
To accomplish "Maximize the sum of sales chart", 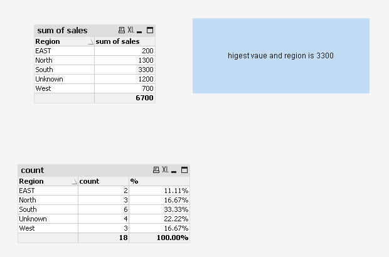I will pyautogui.click(x=150, y=30).
